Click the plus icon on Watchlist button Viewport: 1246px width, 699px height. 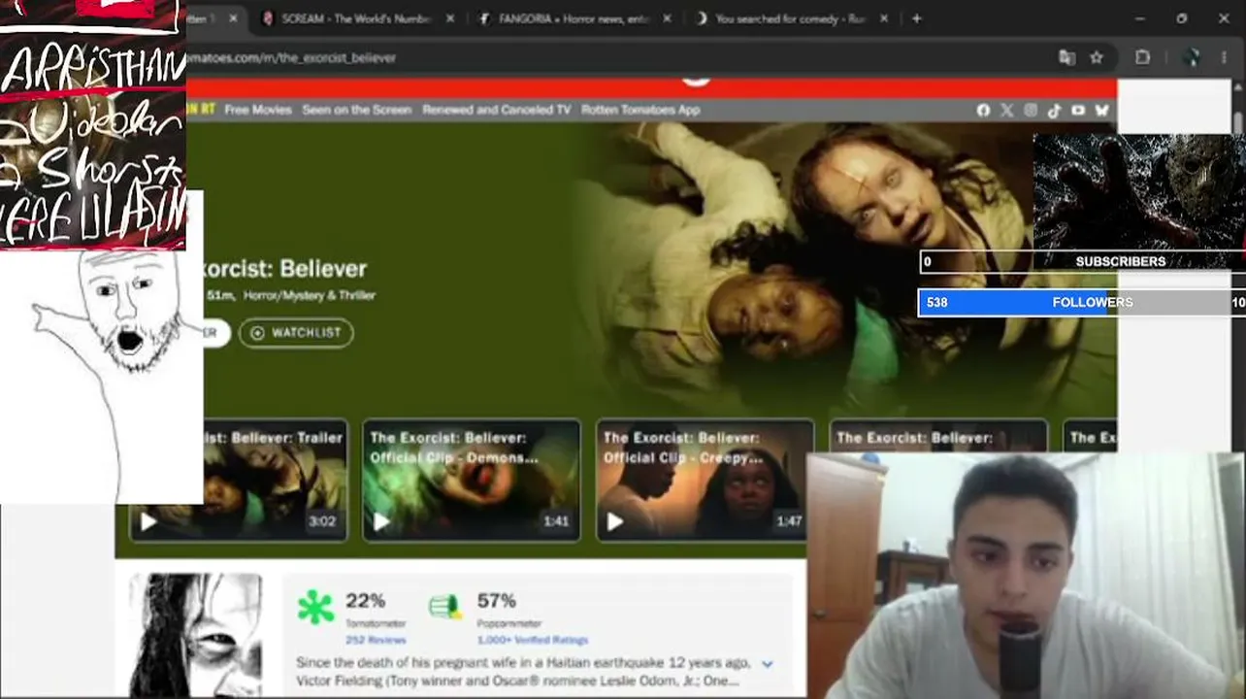point(257,333)
